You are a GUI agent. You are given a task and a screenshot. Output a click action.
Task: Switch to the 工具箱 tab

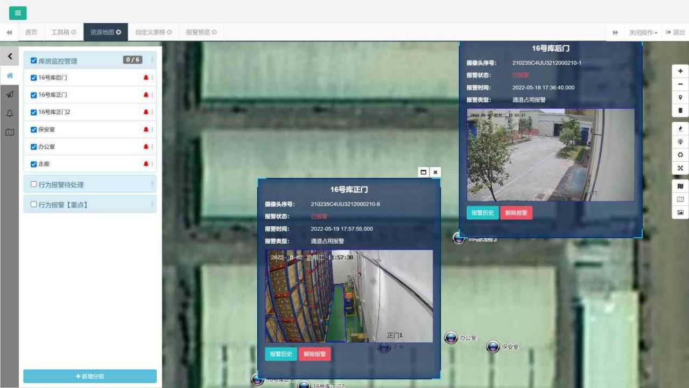point(64,32)
